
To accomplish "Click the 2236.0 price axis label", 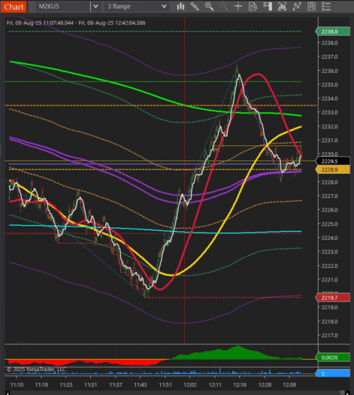I will click(x=329, y=71).
